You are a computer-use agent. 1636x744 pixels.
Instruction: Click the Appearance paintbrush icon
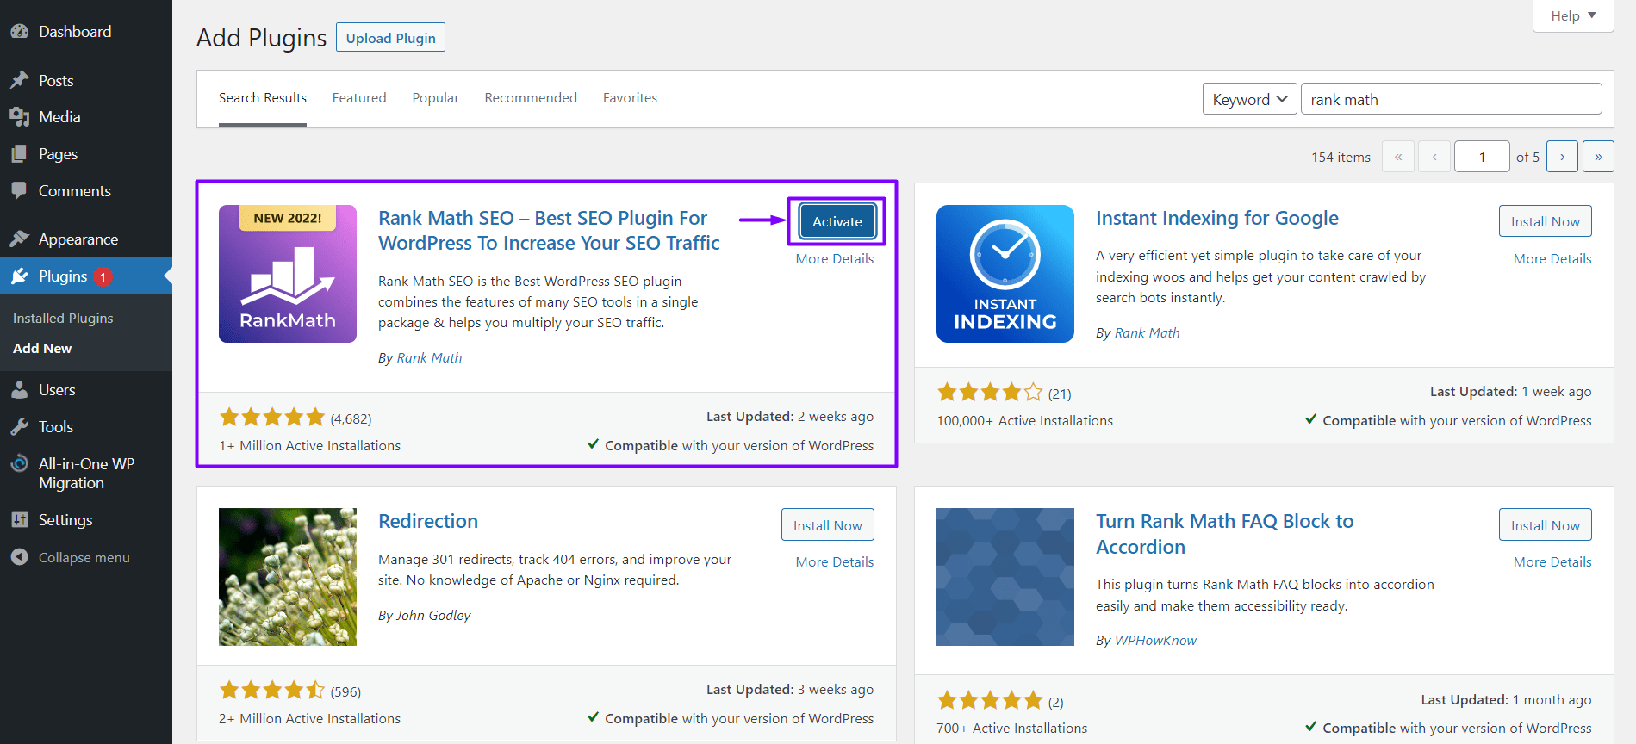coord(19,239)
